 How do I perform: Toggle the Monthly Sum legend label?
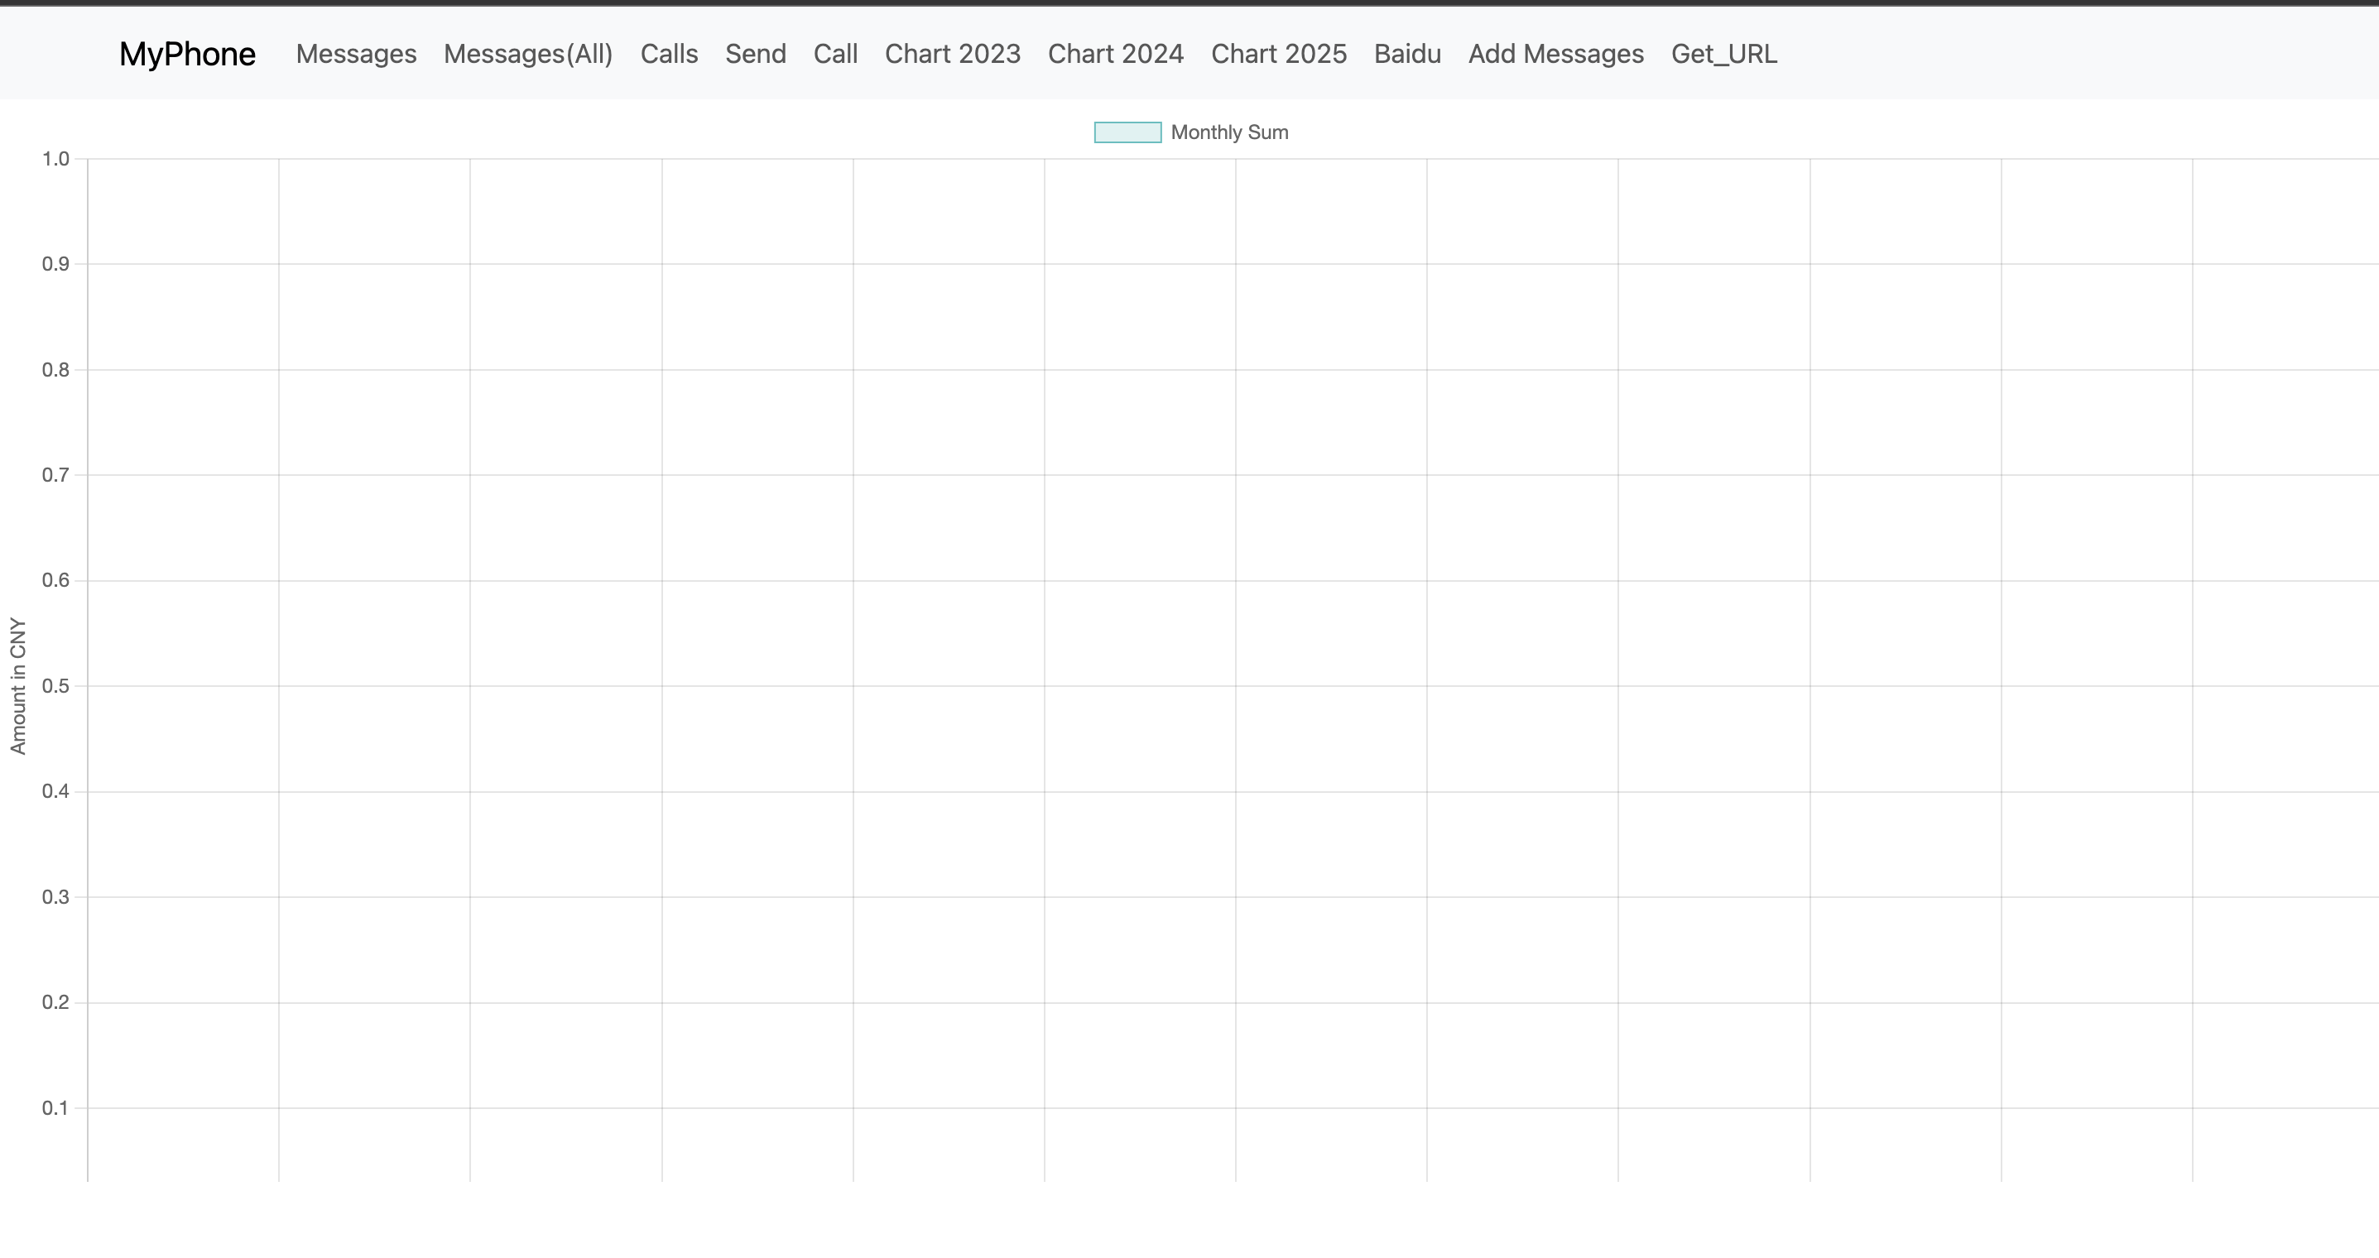[1228, 132]
